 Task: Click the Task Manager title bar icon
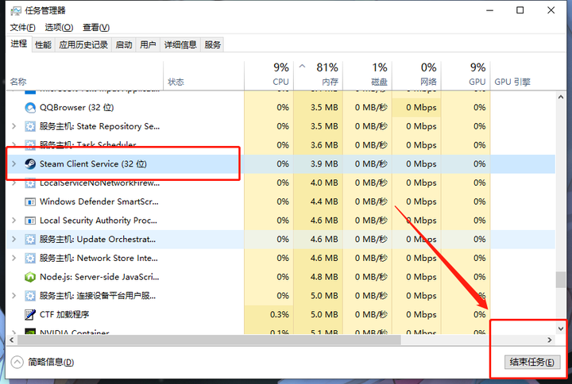(x=16, y=11)
